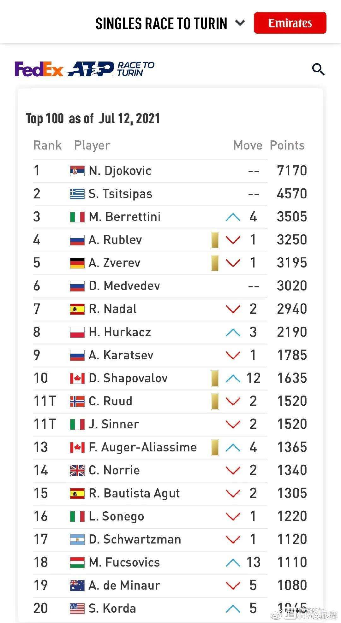Sort by the Points column header
Viewport: 341px width, 623px height.
pos(287,145)
